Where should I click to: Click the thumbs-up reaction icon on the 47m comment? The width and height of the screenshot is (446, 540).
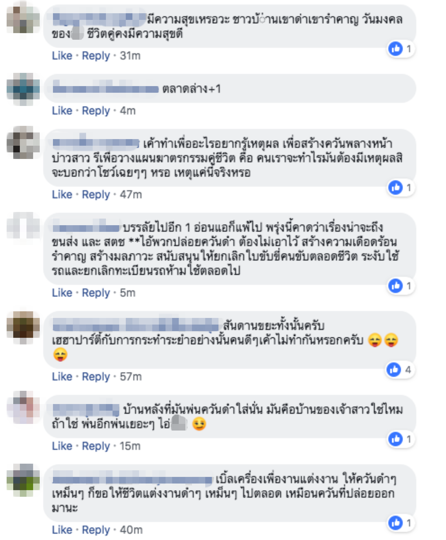395,188
